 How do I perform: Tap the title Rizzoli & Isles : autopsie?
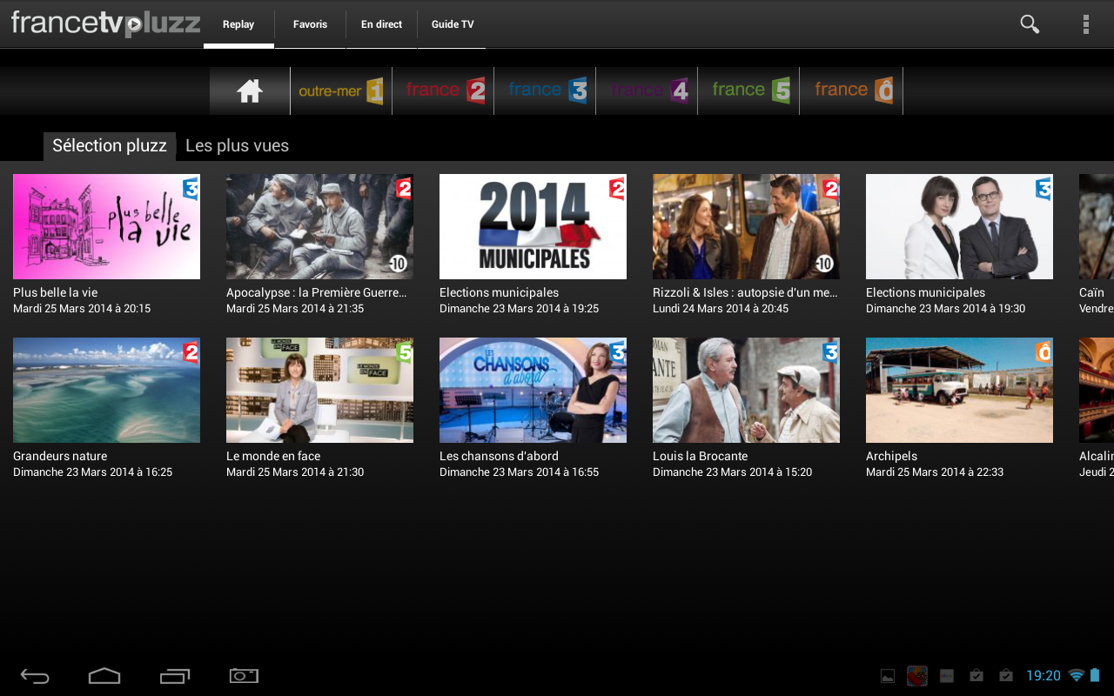[745, 292]
